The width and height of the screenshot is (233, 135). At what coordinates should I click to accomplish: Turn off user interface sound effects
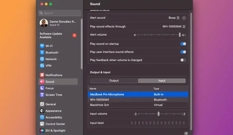tap(183, 52)
